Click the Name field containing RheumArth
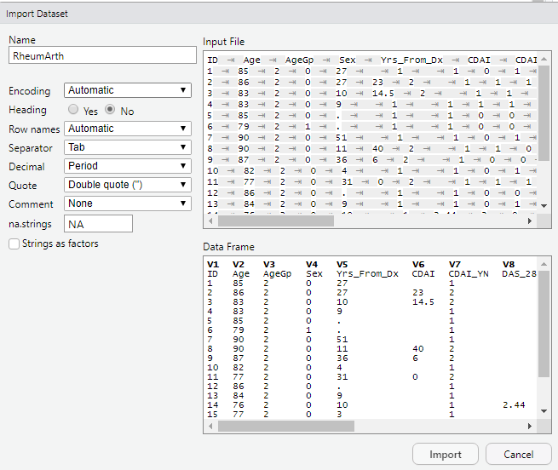This screenshot has width=558, height=470. coord(102,55)
